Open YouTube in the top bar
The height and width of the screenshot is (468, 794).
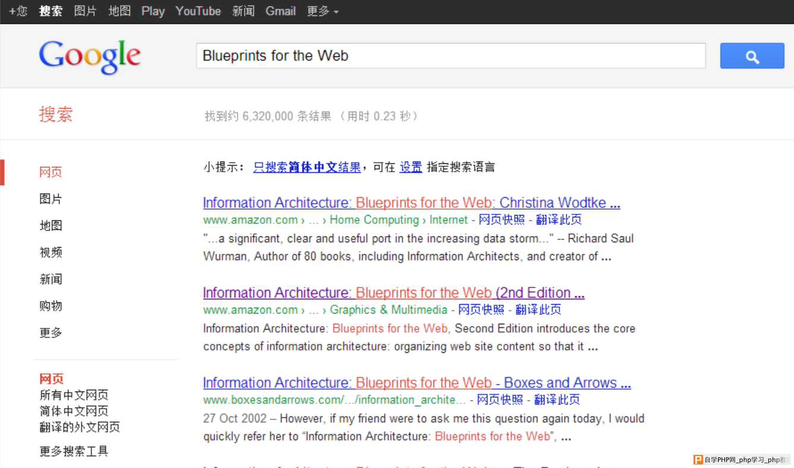[198, 11]
